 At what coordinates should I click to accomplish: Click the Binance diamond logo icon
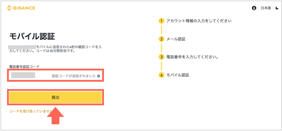pos(9,8)
